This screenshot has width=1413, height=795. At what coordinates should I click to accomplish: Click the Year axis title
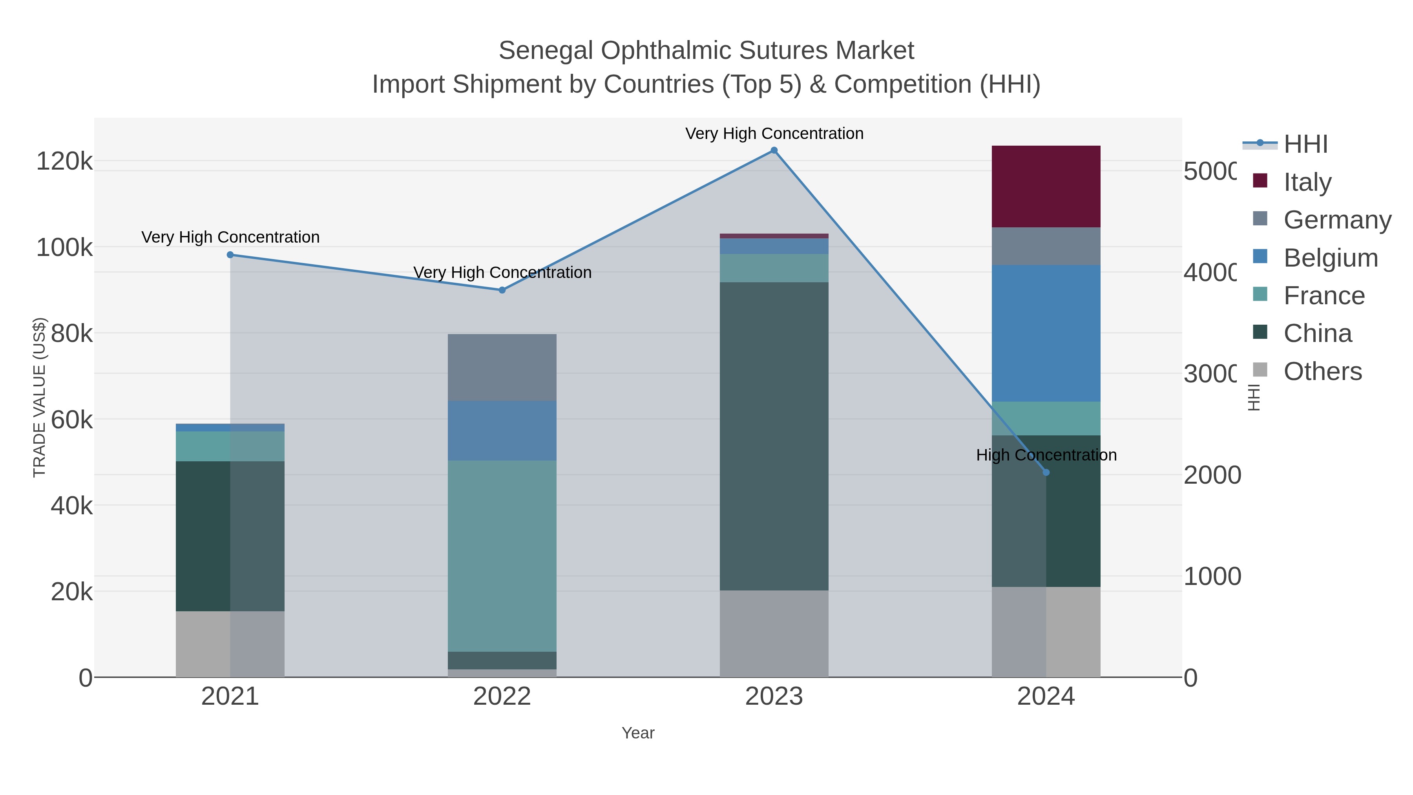(x=638, y=733)
